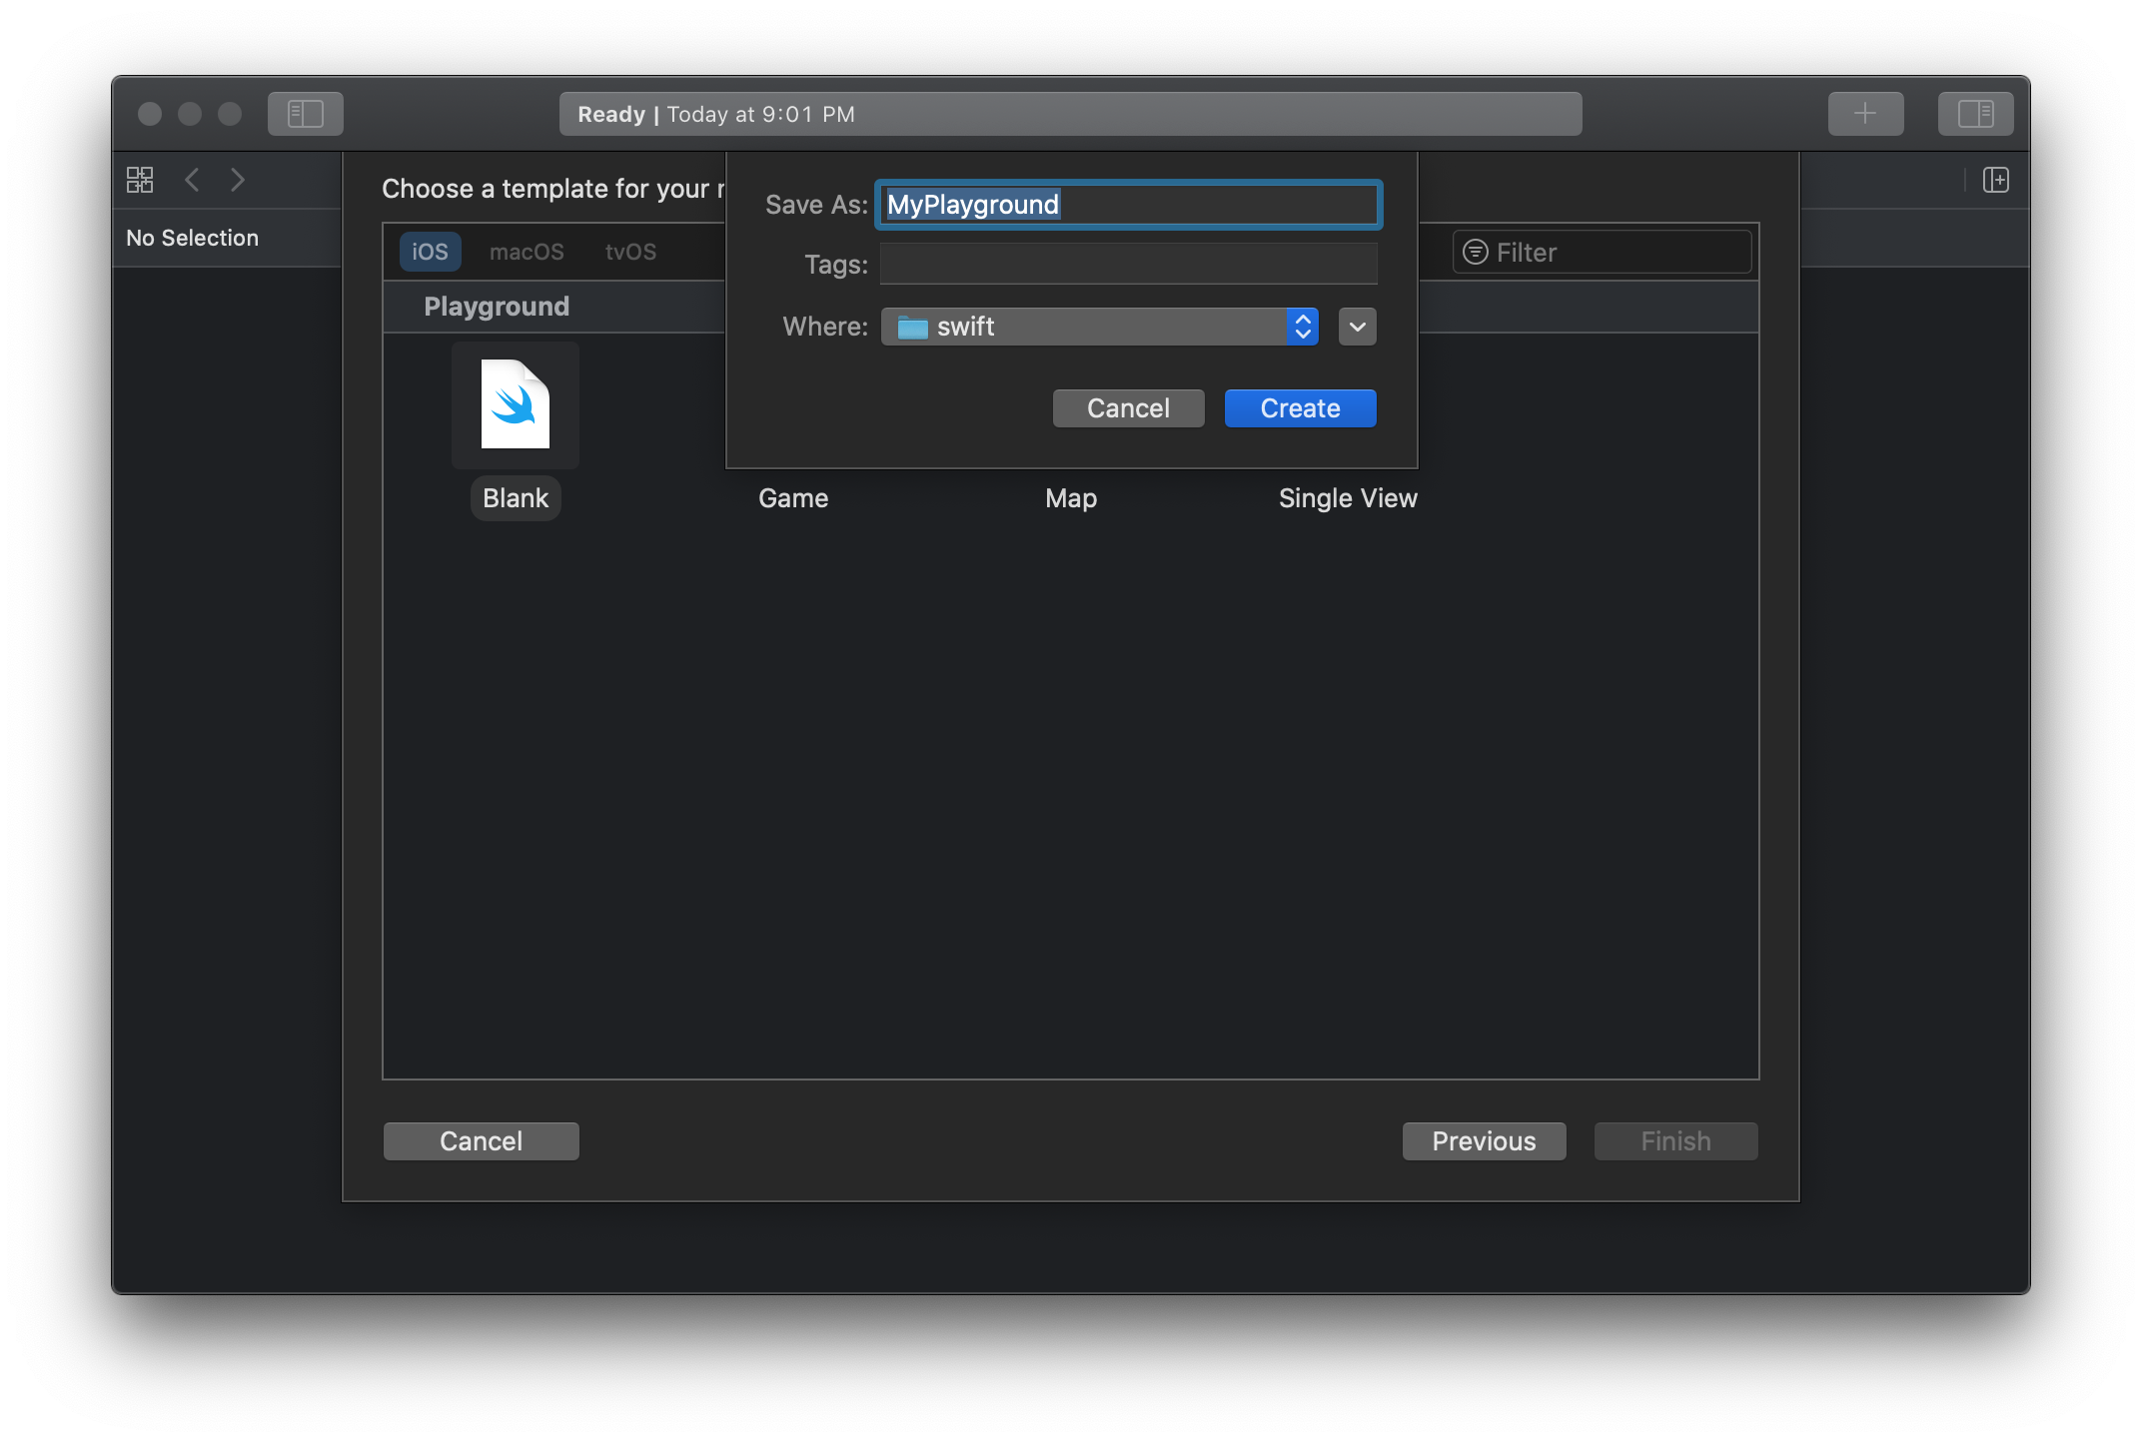The image size is (2142, 1442).
Task: Click the Playground section header
Action: [497, 307]
